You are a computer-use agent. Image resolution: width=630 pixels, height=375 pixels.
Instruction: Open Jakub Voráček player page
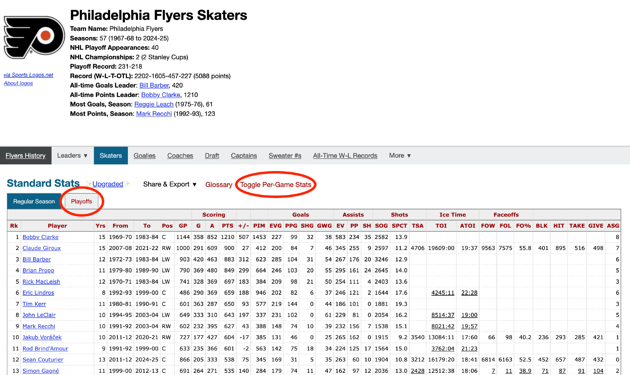tap(42, 338)
